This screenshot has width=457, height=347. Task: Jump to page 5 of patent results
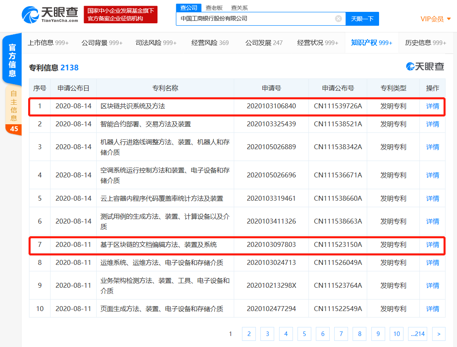[304, 334]
